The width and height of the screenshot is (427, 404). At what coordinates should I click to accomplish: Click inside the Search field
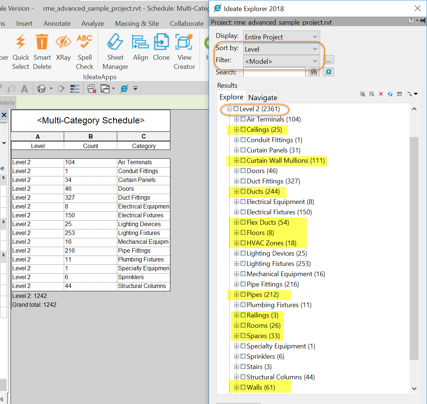coord(274,72)
